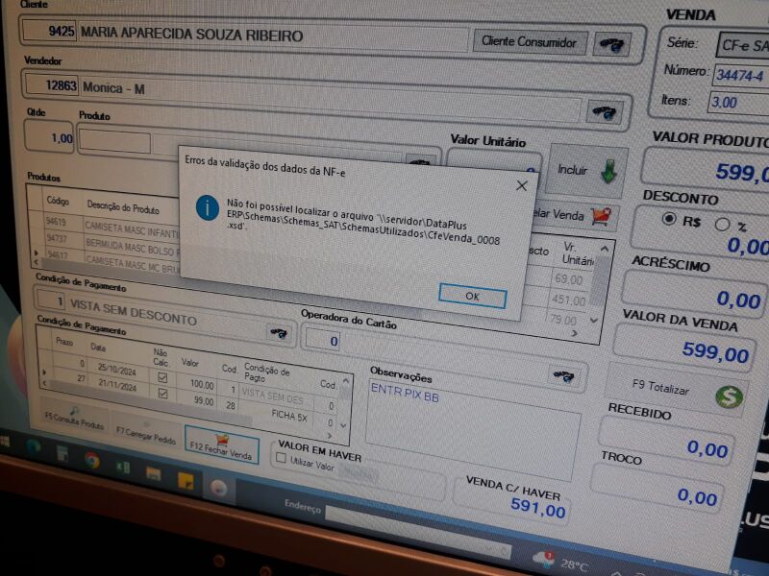Image resolution: width=769 pixels, height=576 pixels.
Task: Toggle Não Calc checkbox for 25/10/2024 row
Action: [162, 377]
